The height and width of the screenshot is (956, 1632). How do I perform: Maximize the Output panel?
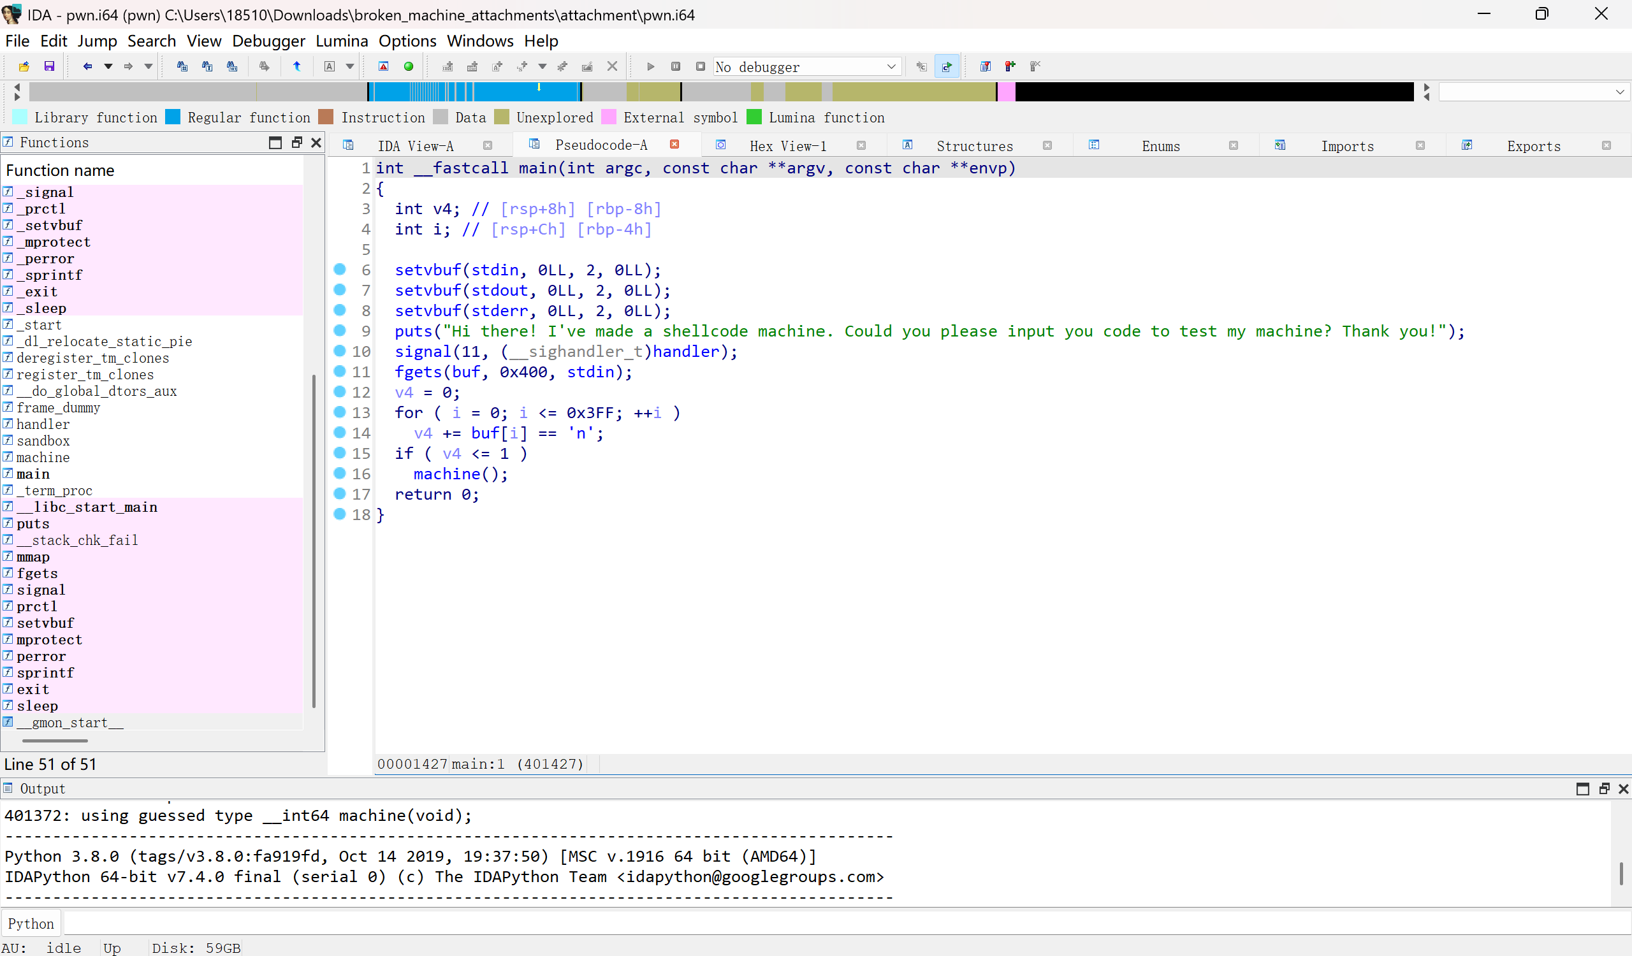coord(1583,789)
